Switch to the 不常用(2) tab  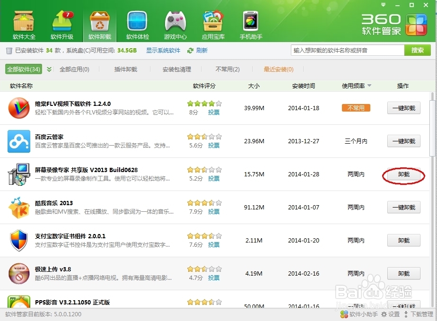tap(227, 69)
